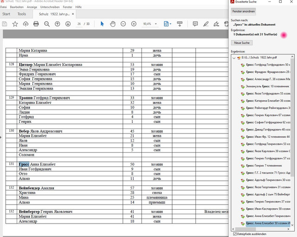
Task: Go to previous page up arrow
Action: (58, 24)
